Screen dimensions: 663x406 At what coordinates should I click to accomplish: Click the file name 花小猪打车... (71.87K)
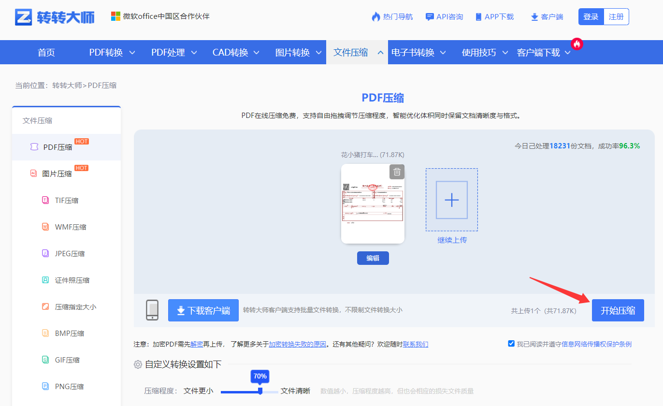(x=373, y=155)
